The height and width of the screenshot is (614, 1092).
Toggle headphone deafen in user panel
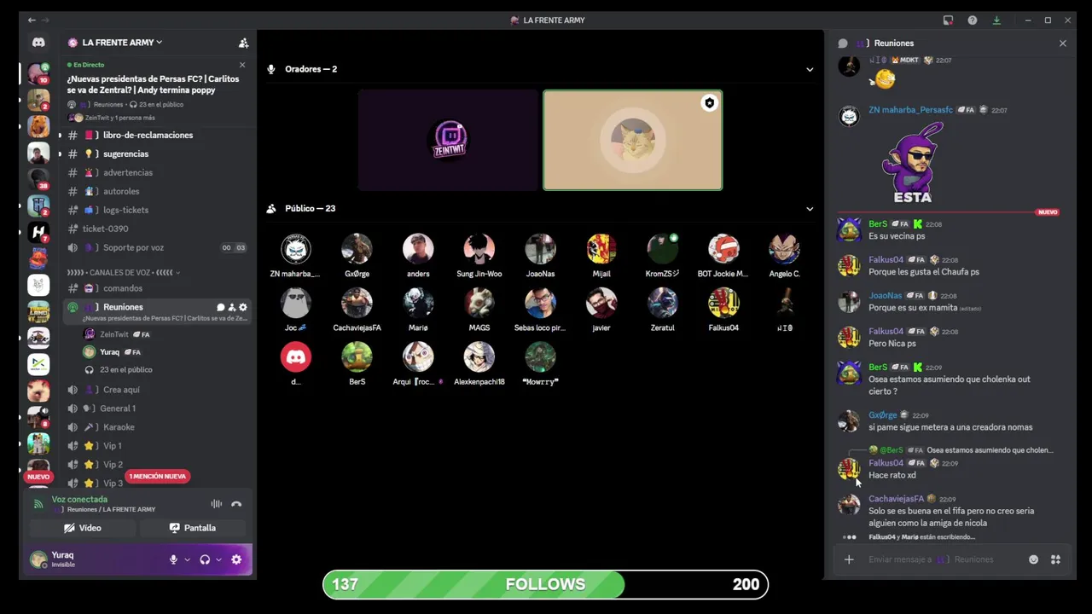[205, 559]
